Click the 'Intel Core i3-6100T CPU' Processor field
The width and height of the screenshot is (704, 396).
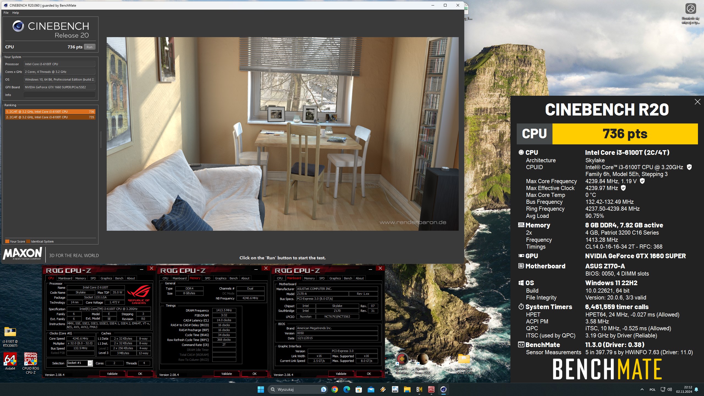[59, 64]
